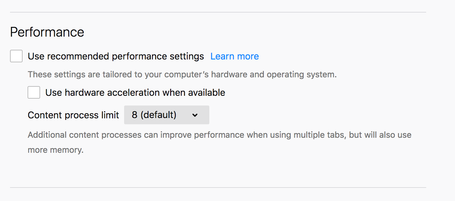Open the "Learn more" link
455x201 pixels.
234,56
